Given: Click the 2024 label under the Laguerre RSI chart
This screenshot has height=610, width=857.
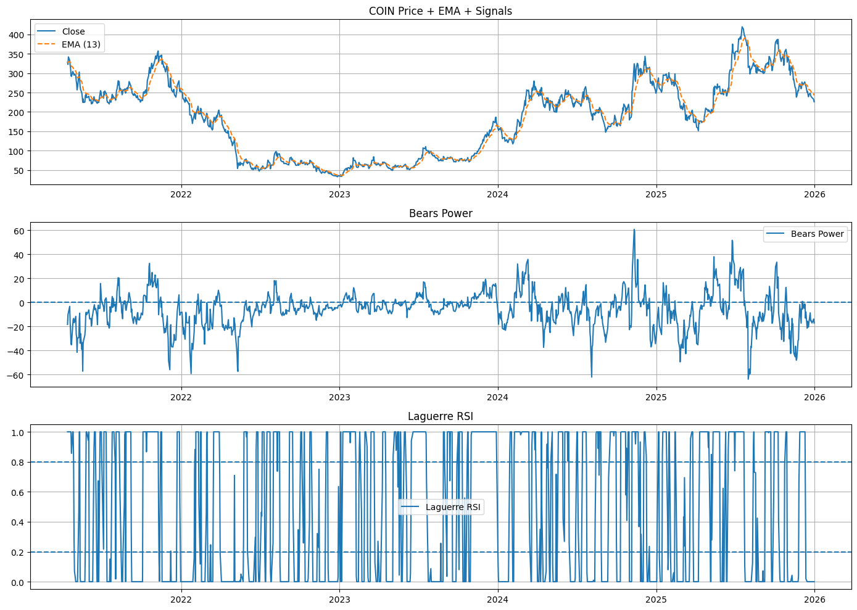Looking at the screenshot, I should pos(498,600).
